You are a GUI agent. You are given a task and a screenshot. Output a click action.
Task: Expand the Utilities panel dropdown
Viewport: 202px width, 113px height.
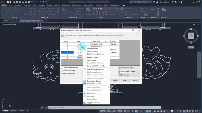(x=154, y=18)
